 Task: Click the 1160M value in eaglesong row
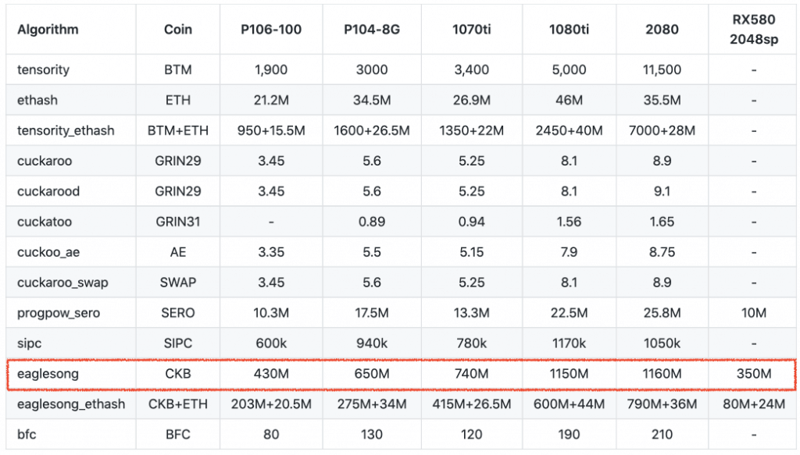coord(662,375)
